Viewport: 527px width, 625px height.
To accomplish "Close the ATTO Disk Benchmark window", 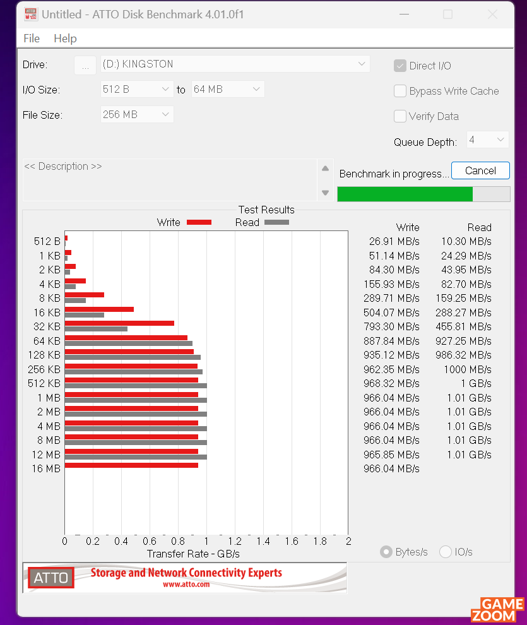I will click(x=492, y=15).
